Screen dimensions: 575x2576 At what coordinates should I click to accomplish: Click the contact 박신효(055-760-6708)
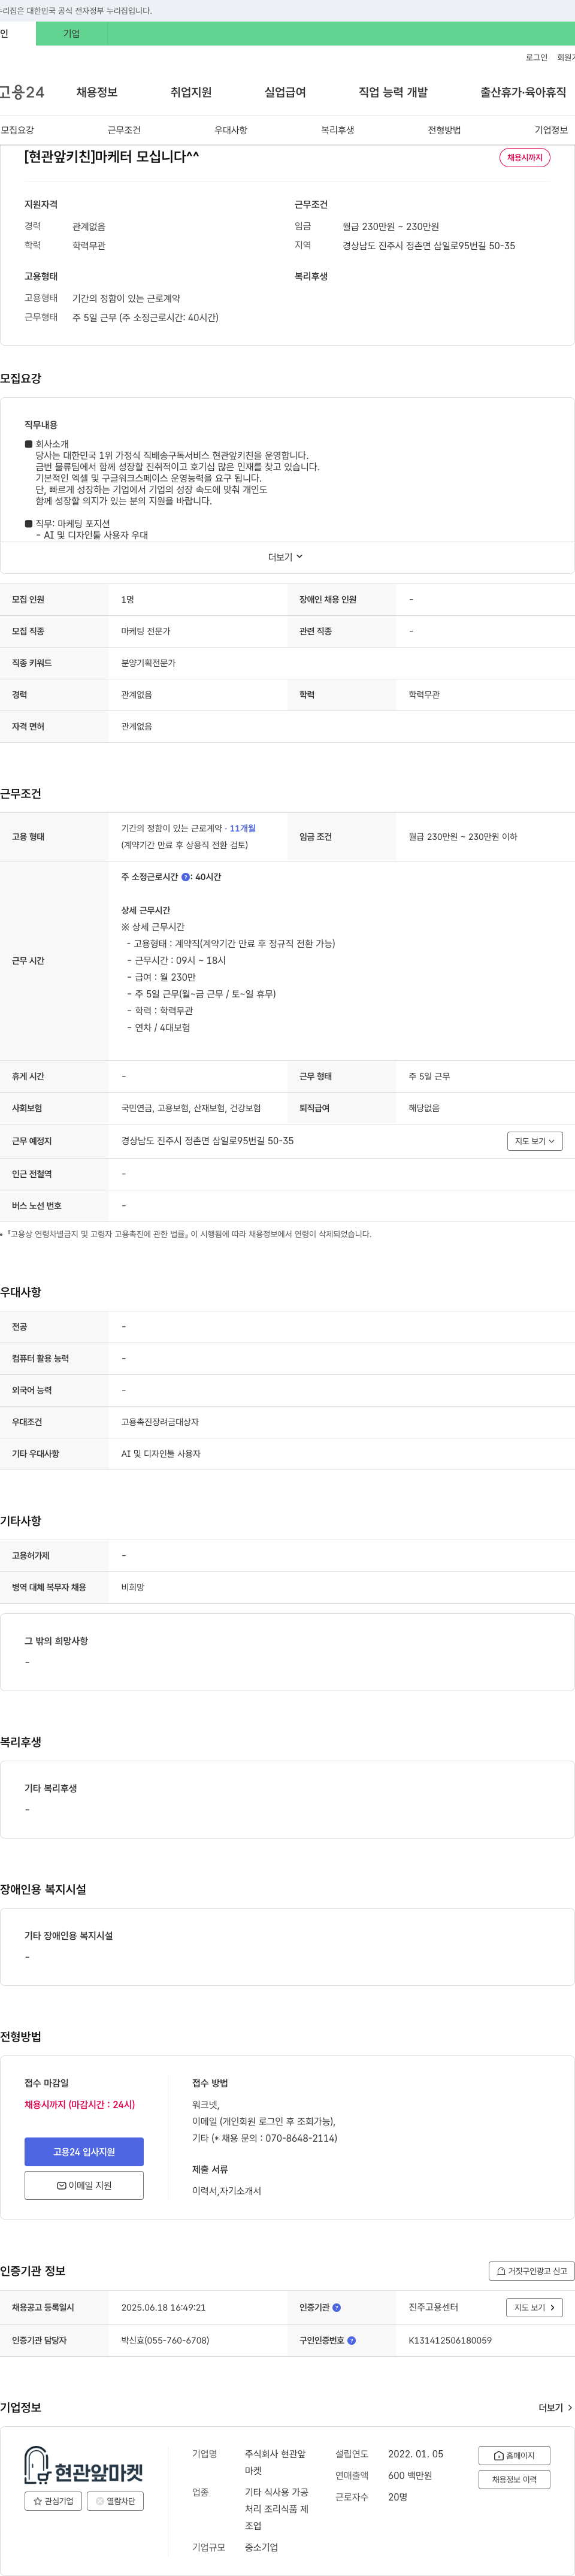tap(165, 2340)
